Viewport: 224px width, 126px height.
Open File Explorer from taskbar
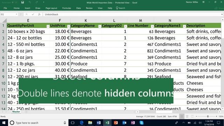[90, 123]
